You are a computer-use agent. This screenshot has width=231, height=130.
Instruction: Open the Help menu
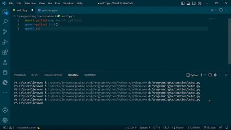coord(79,3)
